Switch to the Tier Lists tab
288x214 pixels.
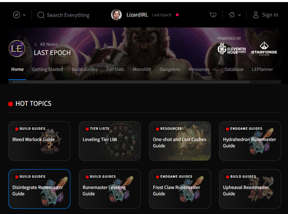(115, 69)
